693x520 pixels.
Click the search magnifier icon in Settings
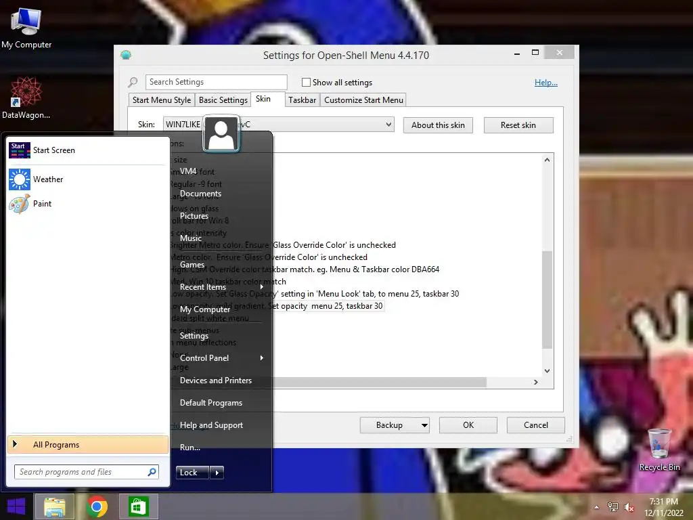[133, 82]
